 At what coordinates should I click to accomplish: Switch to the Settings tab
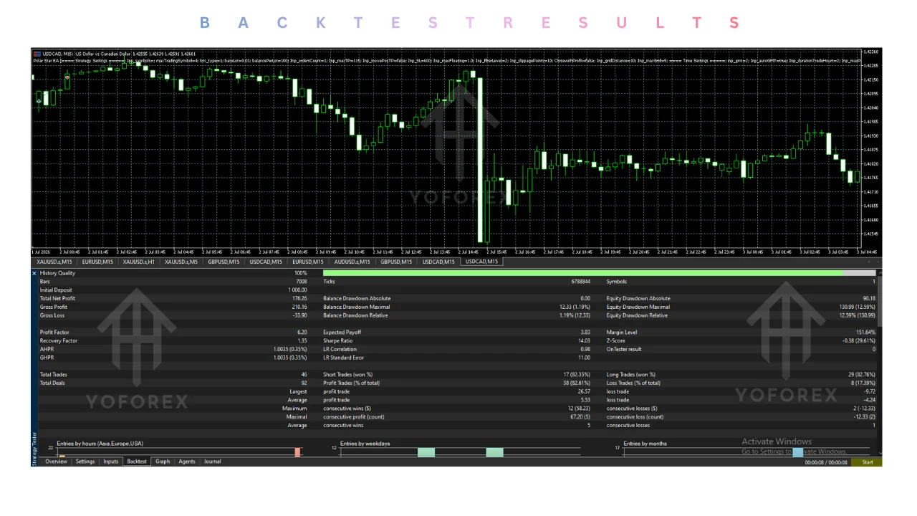(85, 462)
